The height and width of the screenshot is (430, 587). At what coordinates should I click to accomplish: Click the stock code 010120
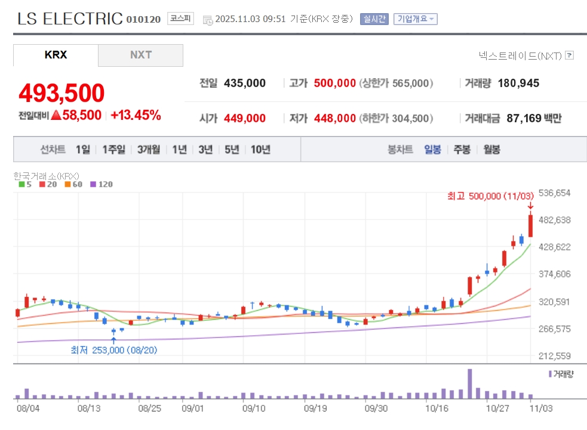tap(143, 20)
